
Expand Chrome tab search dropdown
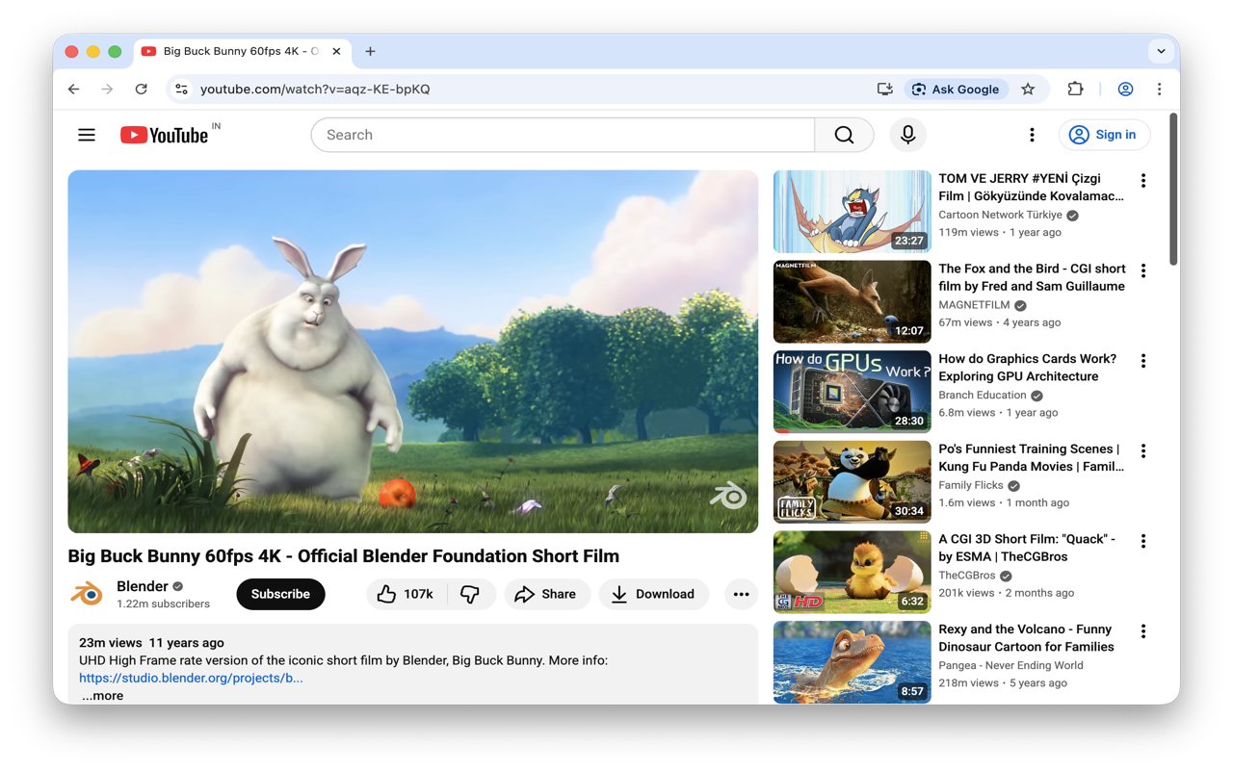[x=1161, y=51]
